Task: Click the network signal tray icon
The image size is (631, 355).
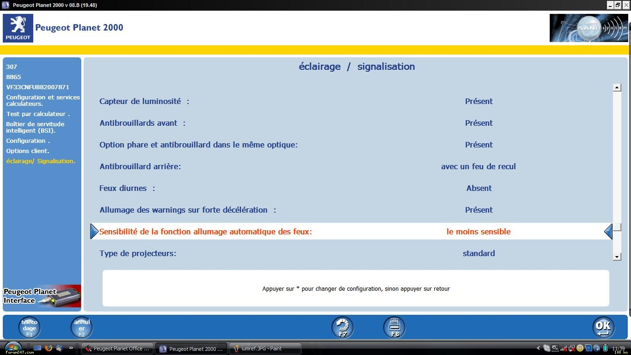Action: point(564,349)
